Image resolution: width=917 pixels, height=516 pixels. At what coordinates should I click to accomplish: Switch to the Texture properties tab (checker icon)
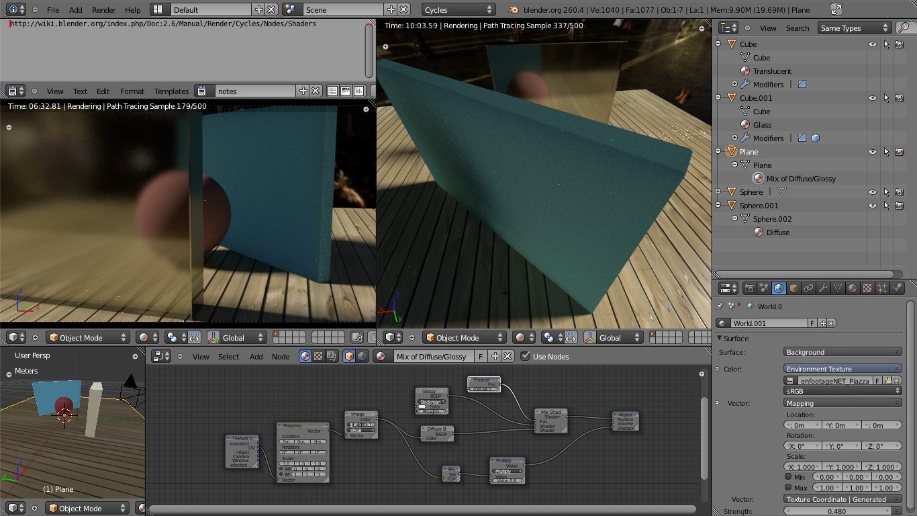(x=867, y=288)
